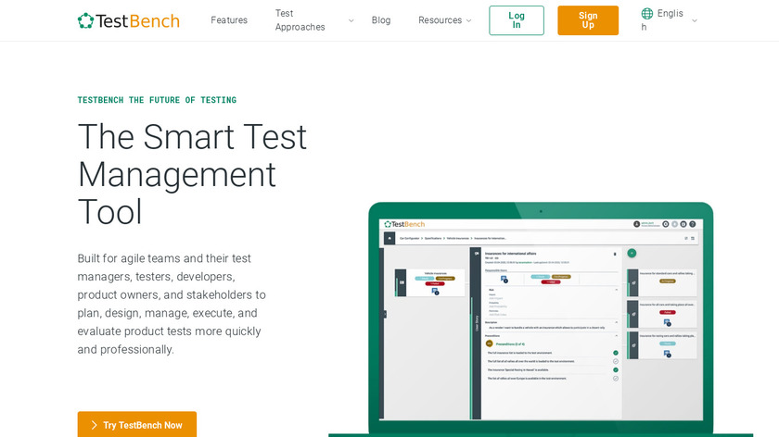Open the Features menu item
This screenshot has height=437, width=779.
(229, 20)
